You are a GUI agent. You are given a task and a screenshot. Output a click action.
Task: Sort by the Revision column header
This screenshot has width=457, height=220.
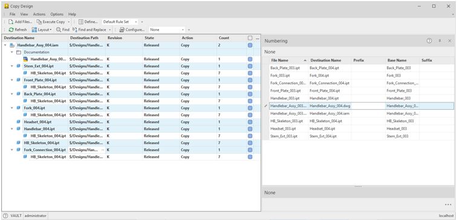[125, 38]
